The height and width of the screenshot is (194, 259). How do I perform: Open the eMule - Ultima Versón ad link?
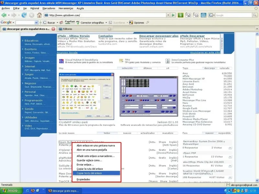(73, 36)
